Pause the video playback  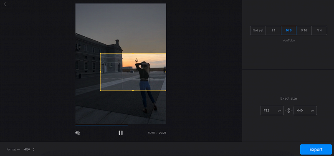click(x=121, y=133)
